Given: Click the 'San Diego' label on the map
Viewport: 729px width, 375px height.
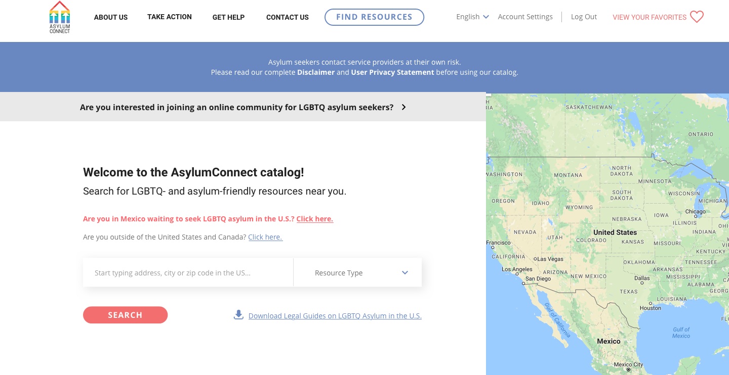Looking at the screenshot, I should tap(538, 278).
